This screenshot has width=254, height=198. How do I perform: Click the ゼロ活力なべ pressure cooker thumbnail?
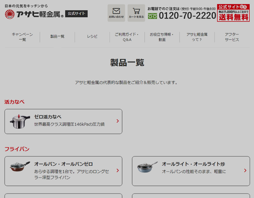point(20,121)
